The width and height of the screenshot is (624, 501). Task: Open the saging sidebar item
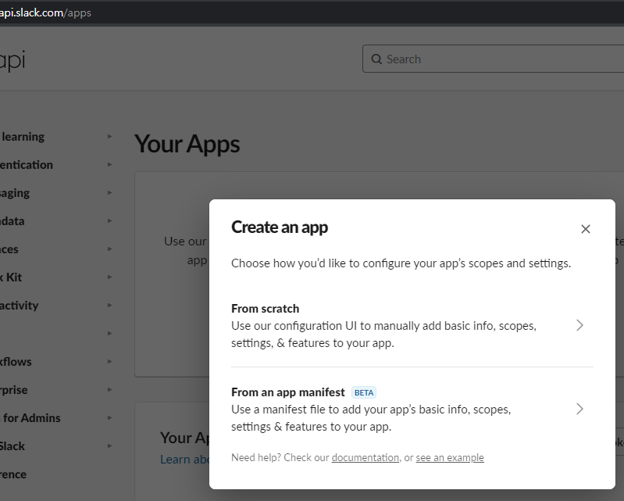tap(15, 193)
